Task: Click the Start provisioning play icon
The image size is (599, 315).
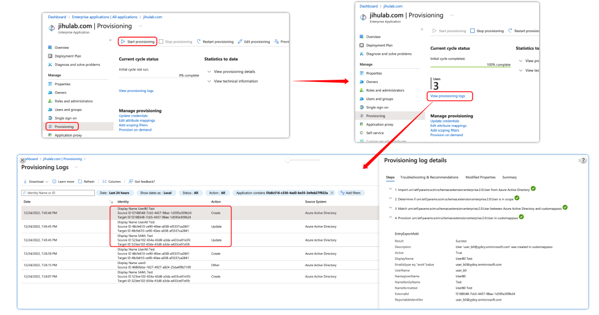Action: click(x=123, y=42)
